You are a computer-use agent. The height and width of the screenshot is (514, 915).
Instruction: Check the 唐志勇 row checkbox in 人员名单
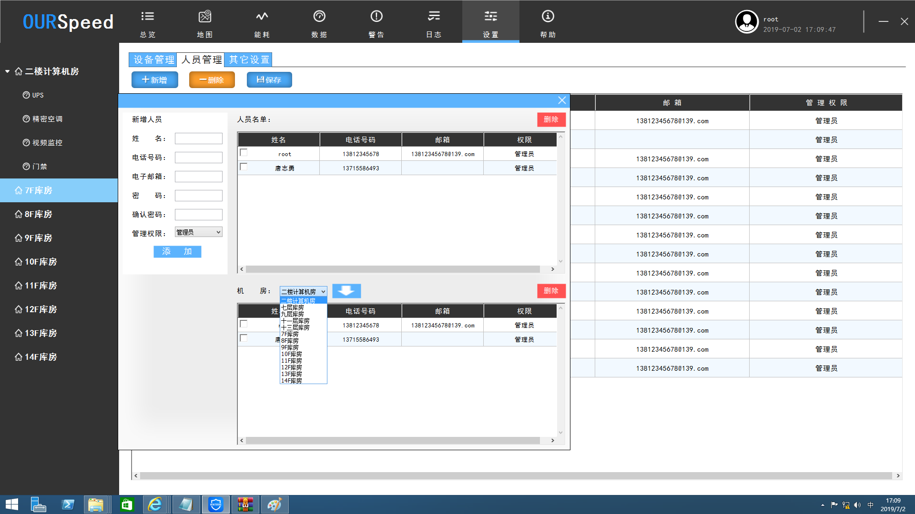click(244, 167)
